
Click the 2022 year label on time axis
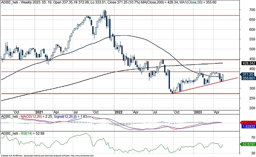tap(119, 112)
